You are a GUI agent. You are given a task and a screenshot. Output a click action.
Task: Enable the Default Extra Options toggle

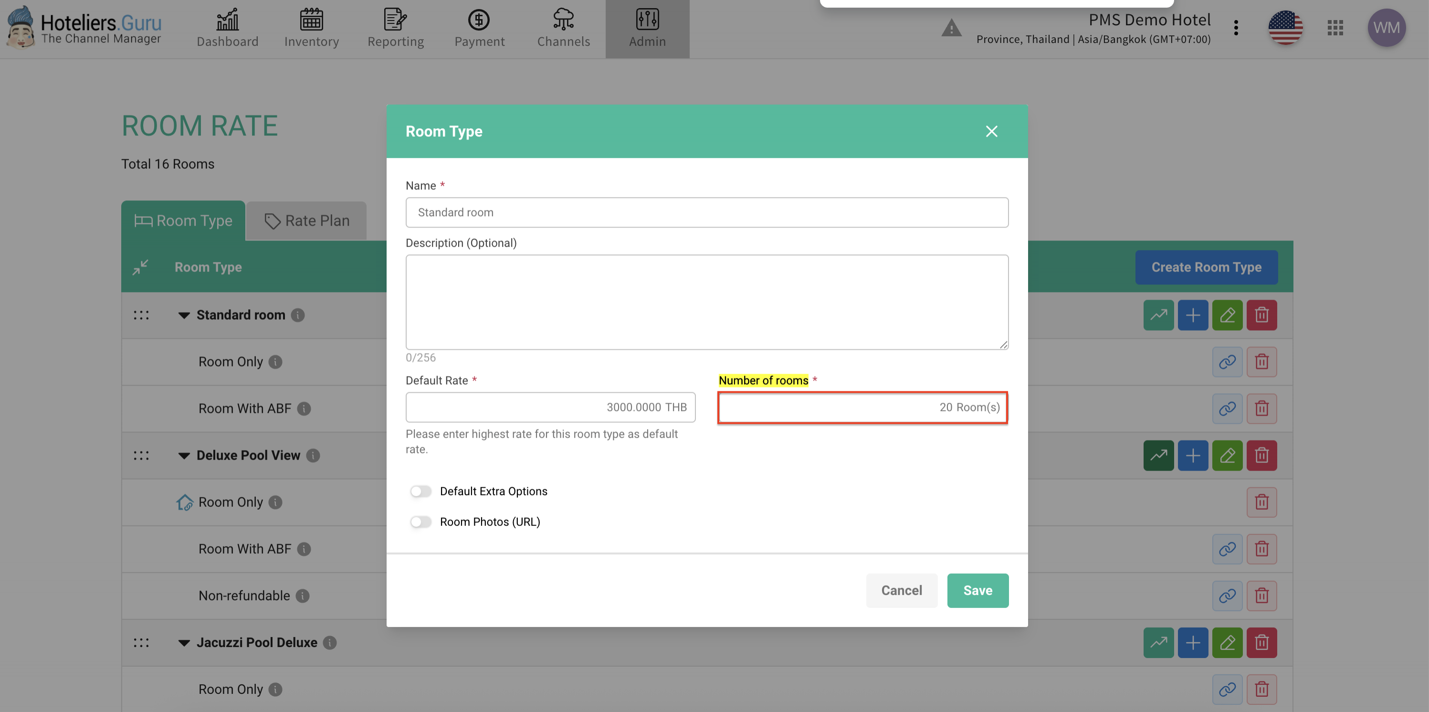click(420, 492)
